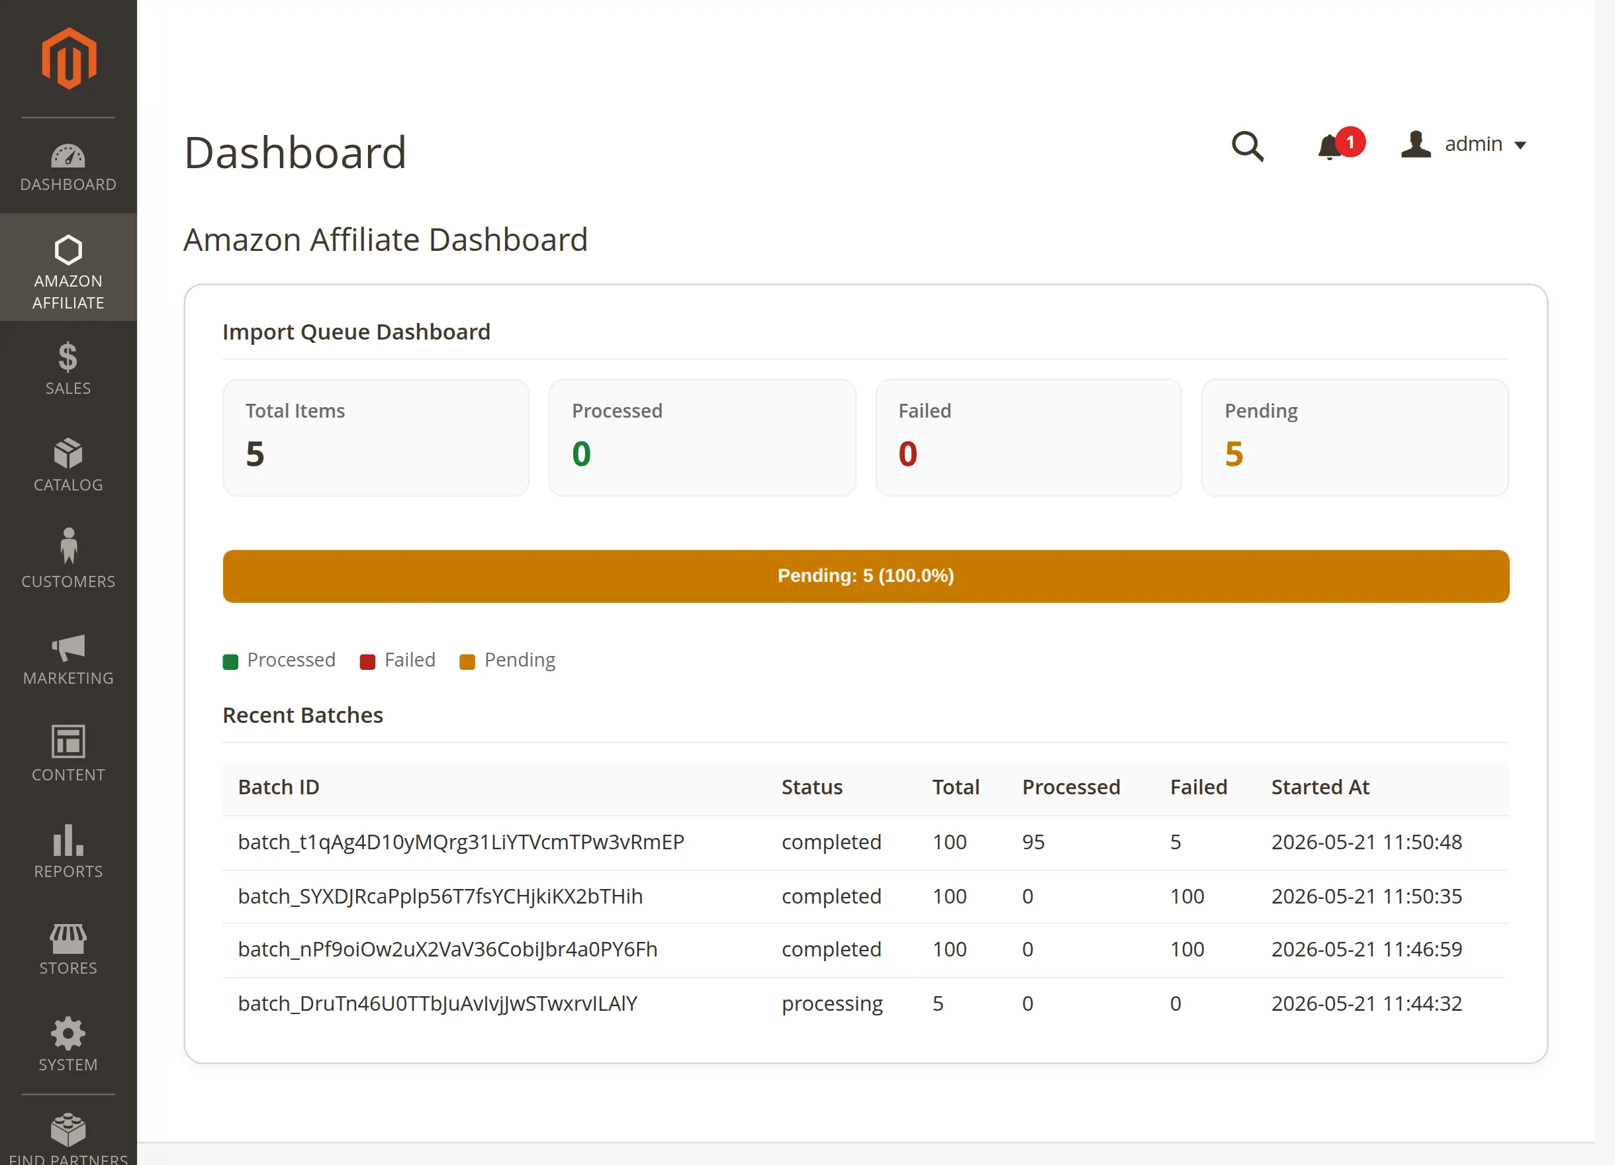Click the Failed legend label
1615x1165 pixels.
pos(410,660)
